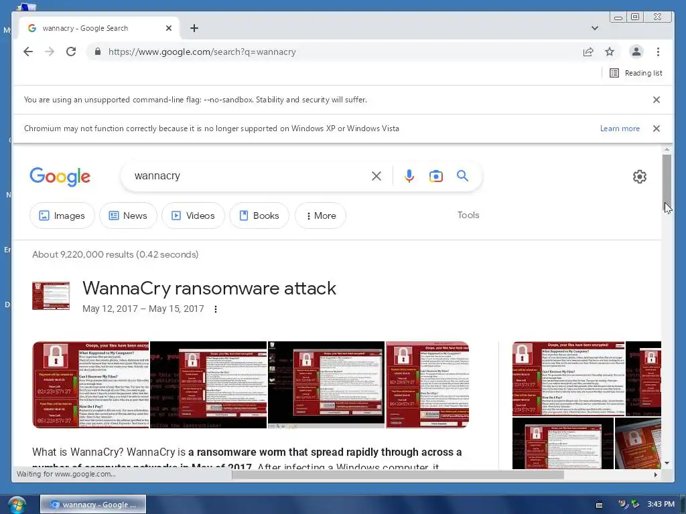Switch to Images results
686x514 pixels.
click(62, 216)
